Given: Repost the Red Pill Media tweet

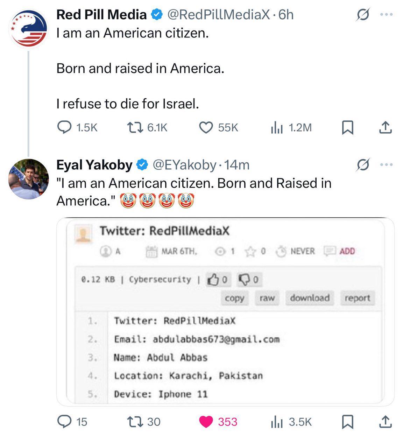Looking at the screenshot, I should pos(135,128).
